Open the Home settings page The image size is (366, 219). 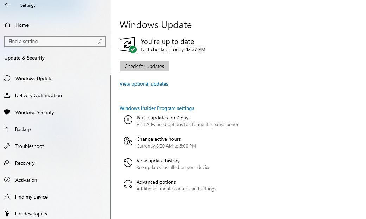click(22, 25)
